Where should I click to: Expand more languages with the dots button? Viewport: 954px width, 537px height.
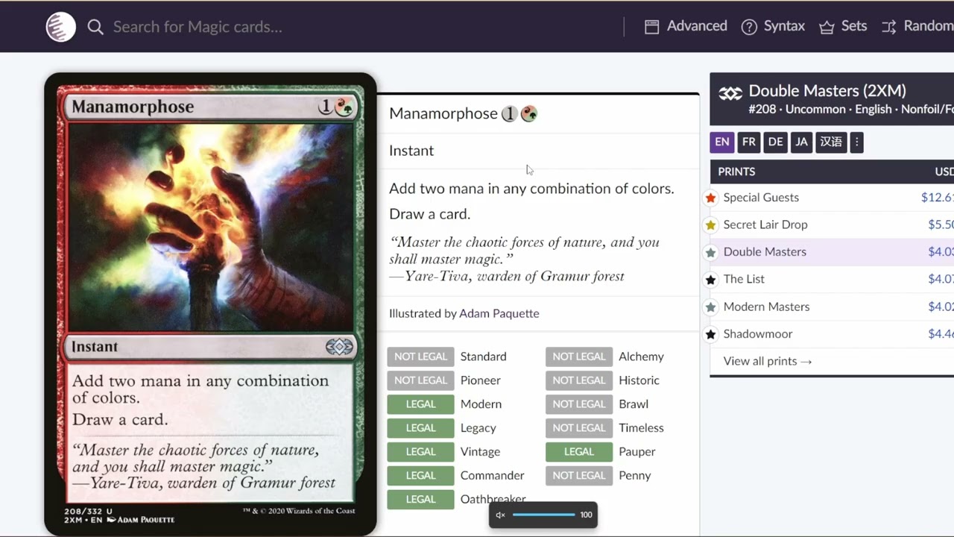856,142
